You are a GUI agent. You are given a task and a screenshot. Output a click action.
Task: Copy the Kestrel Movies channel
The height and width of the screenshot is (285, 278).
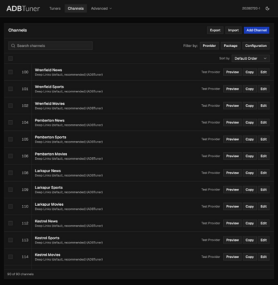point(249,257)
